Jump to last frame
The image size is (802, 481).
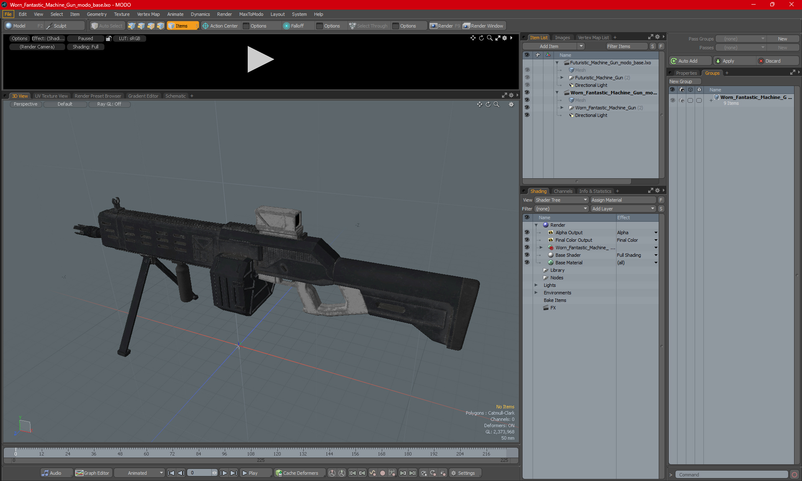point(234,473)
